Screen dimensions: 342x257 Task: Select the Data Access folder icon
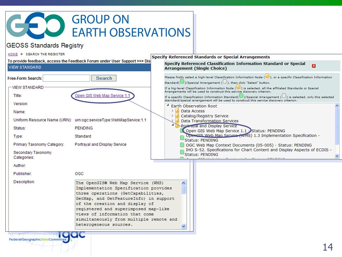point(177,111)
